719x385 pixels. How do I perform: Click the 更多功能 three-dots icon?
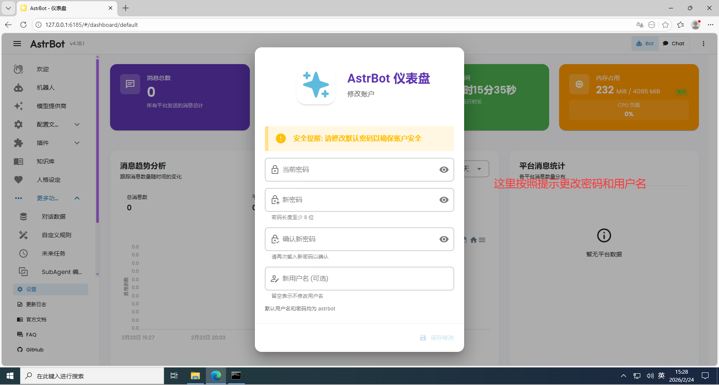[x=18, y=198]
